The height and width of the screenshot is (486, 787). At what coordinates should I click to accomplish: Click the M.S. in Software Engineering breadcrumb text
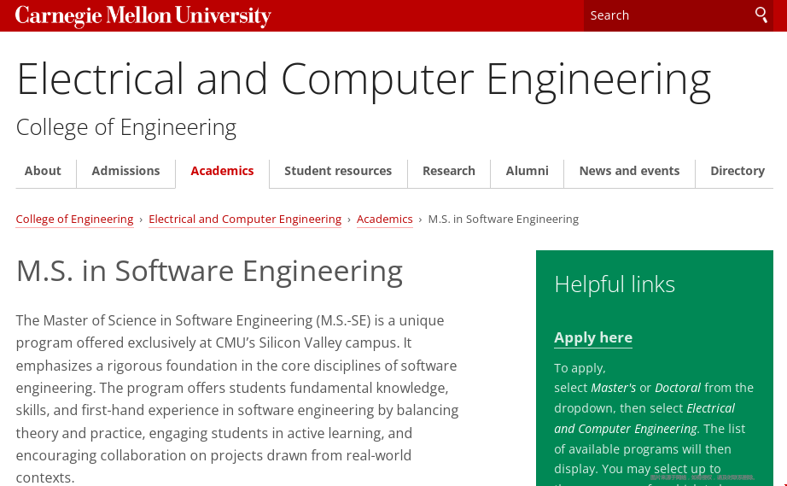[x=503, y=220]
